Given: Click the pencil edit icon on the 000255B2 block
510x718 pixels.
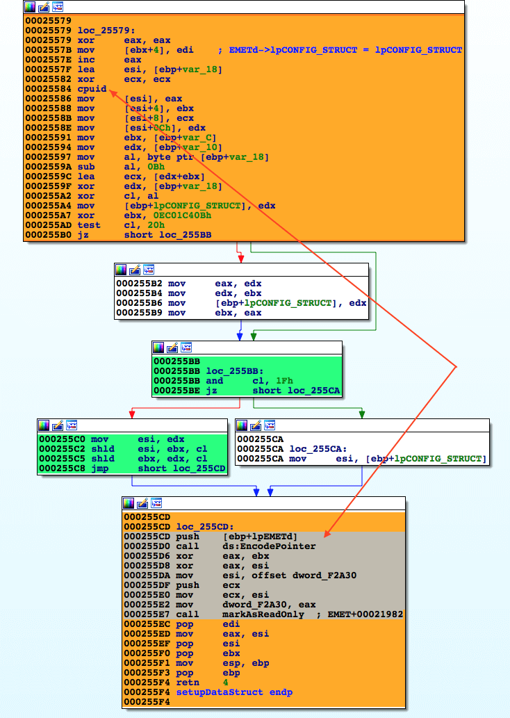Looking at the screenshot, I should click(135, 270).
